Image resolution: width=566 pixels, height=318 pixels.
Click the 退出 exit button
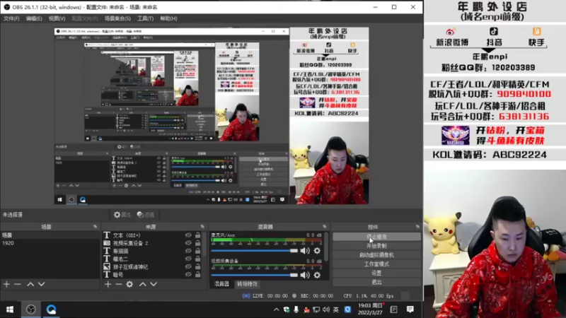(x=376, y=282)
